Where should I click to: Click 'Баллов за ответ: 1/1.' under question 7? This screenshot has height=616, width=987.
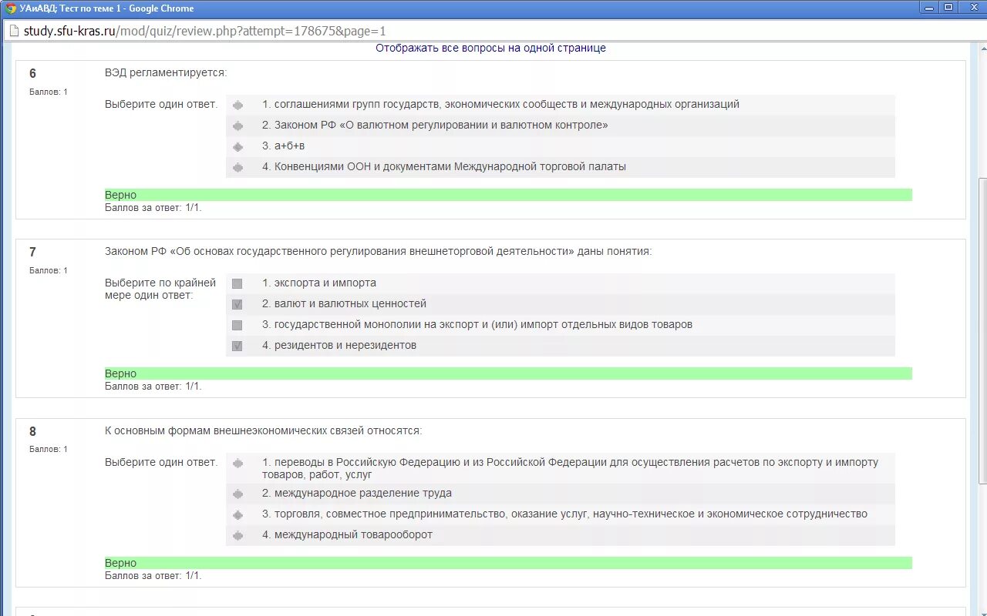(x=153, y=386)
